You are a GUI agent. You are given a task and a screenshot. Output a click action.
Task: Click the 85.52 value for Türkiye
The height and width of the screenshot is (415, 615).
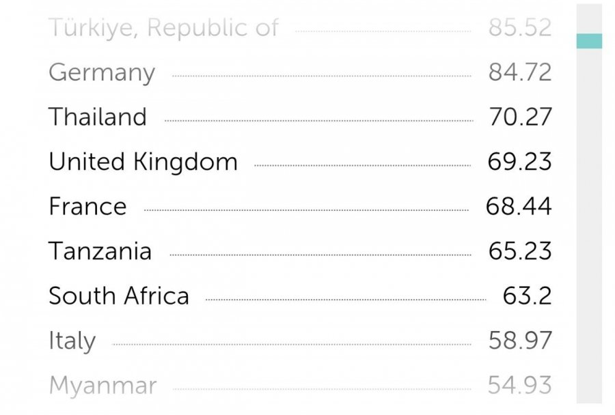tap(520, 28)
